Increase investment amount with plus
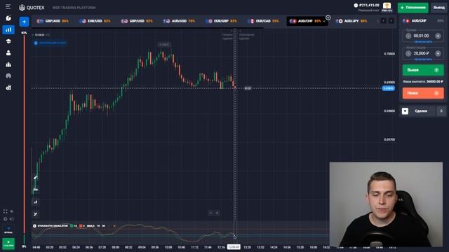 [438, 53]
